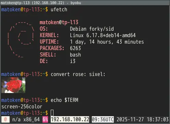Click 'n/a' in the status bar
Viewport: 170px width, 124px height.
16,120
